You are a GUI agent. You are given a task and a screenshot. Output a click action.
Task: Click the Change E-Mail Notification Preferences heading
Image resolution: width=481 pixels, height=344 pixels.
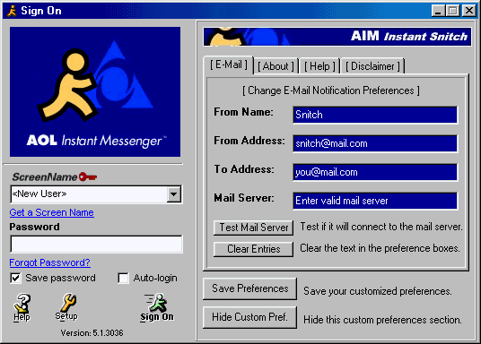331,90
